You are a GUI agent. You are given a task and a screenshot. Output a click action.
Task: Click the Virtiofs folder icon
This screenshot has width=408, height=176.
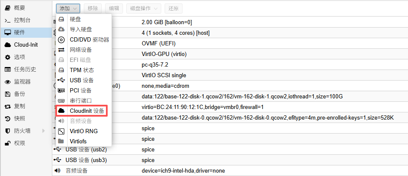61,141
